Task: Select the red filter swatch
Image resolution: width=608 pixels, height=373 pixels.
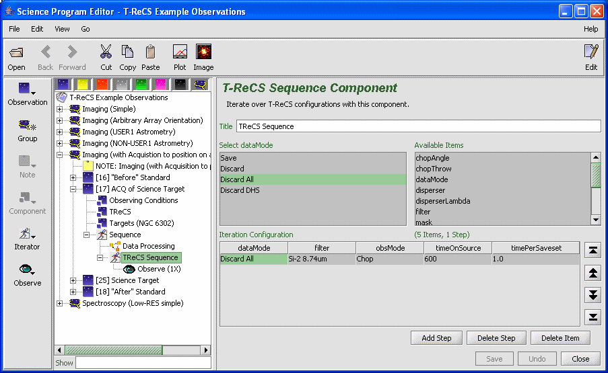Action: 102,85
